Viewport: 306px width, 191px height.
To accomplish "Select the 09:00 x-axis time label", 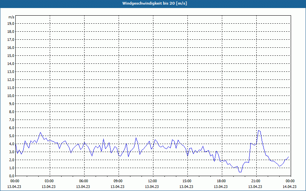I will click(x=118, y=181).
